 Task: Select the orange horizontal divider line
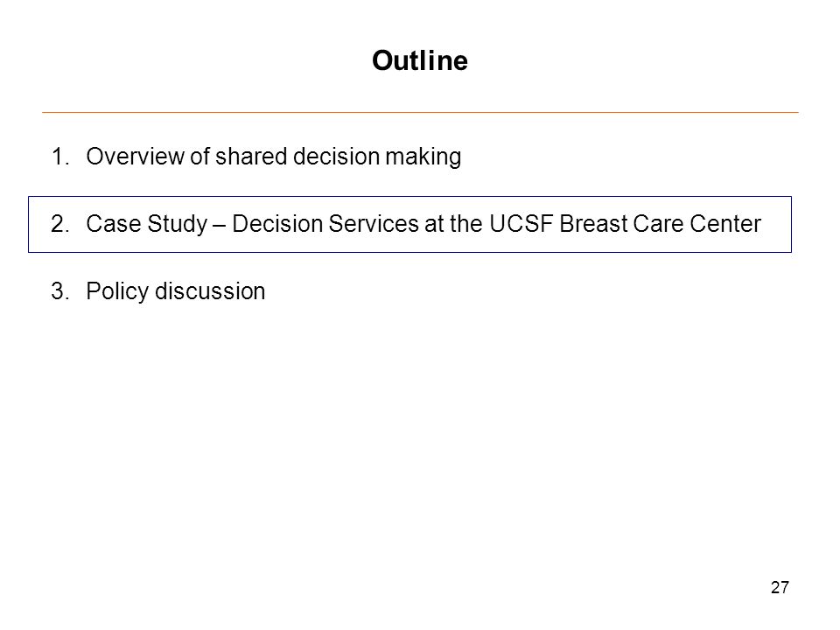(420, 113)
